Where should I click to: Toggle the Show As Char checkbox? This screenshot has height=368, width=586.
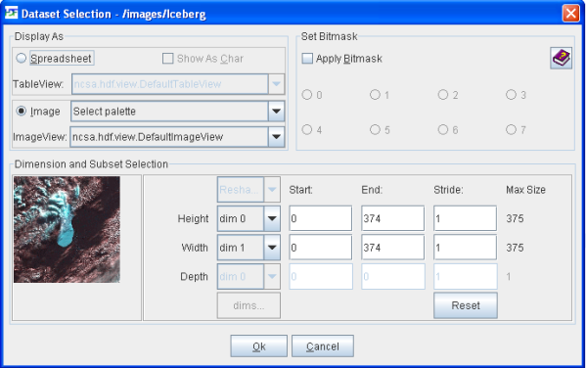pyautogui.click(x=168, y=59)
